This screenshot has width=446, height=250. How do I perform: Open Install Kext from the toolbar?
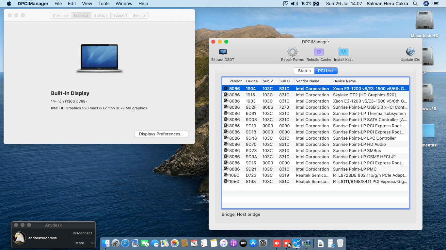(x=343, y=52)
